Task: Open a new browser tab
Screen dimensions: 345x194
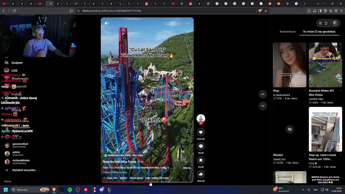Action: tap(305, 4)
